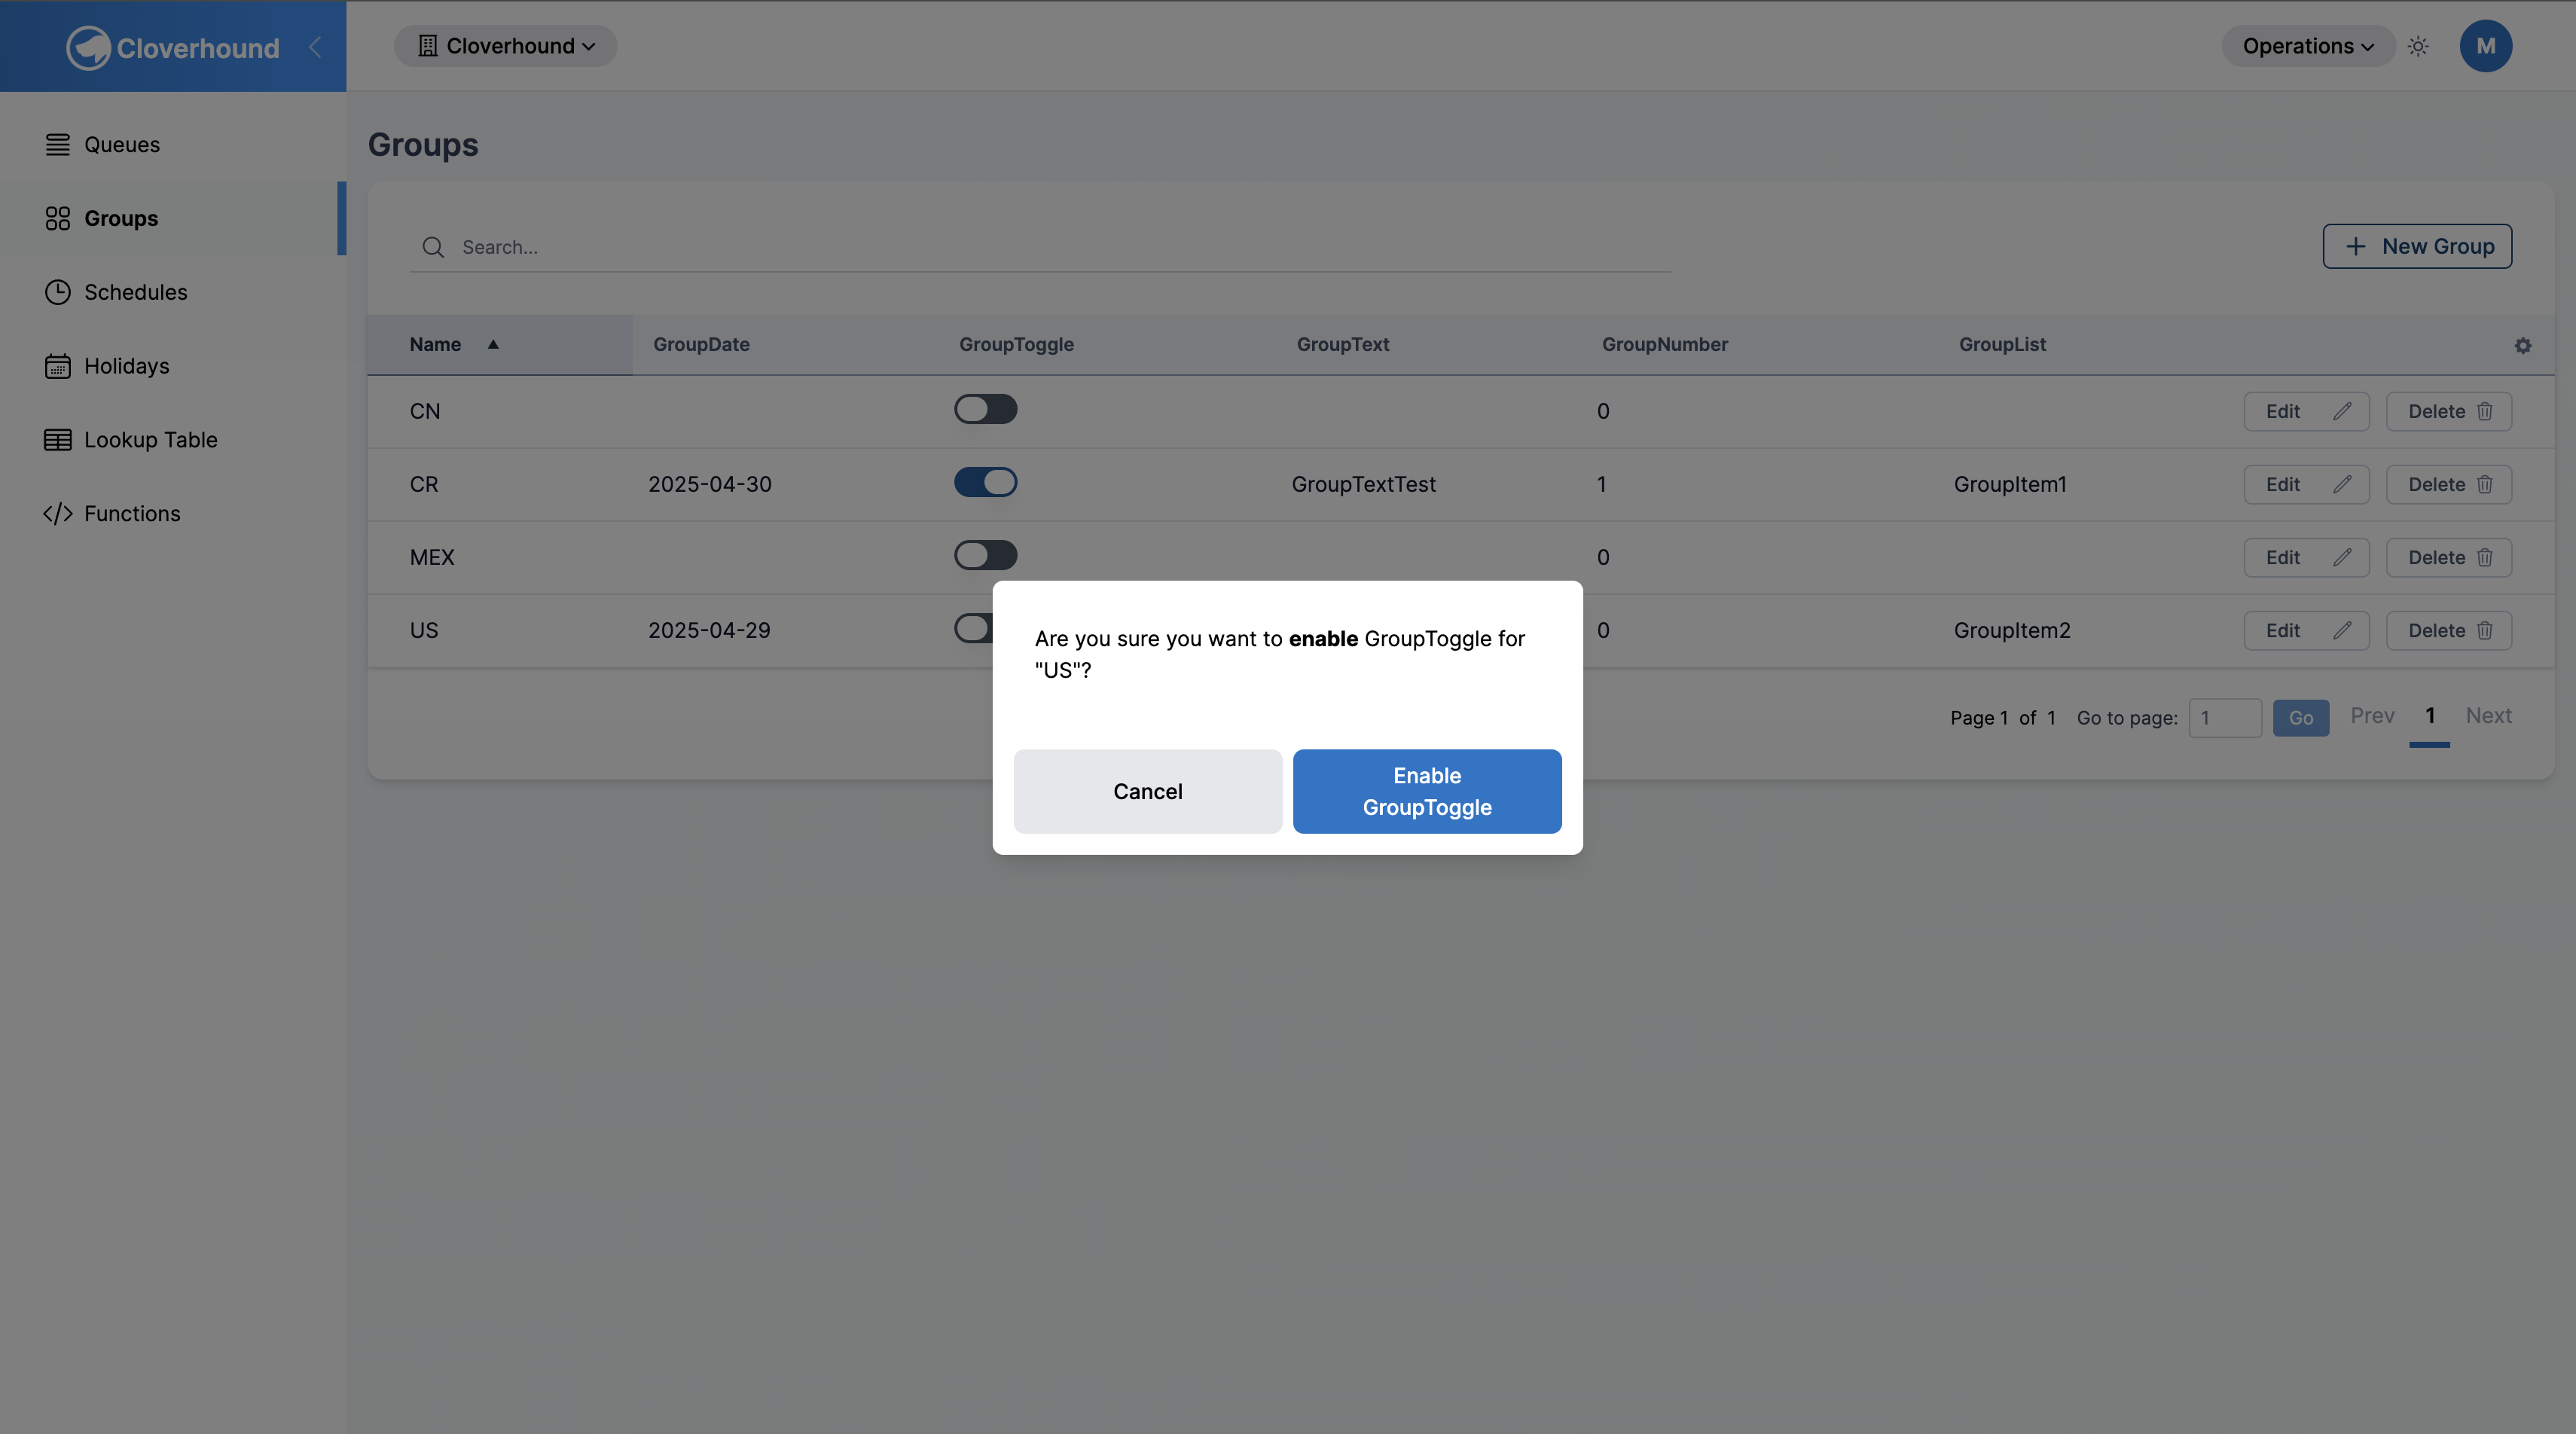Click the Groups grid icon

click(x=58, y=218)
